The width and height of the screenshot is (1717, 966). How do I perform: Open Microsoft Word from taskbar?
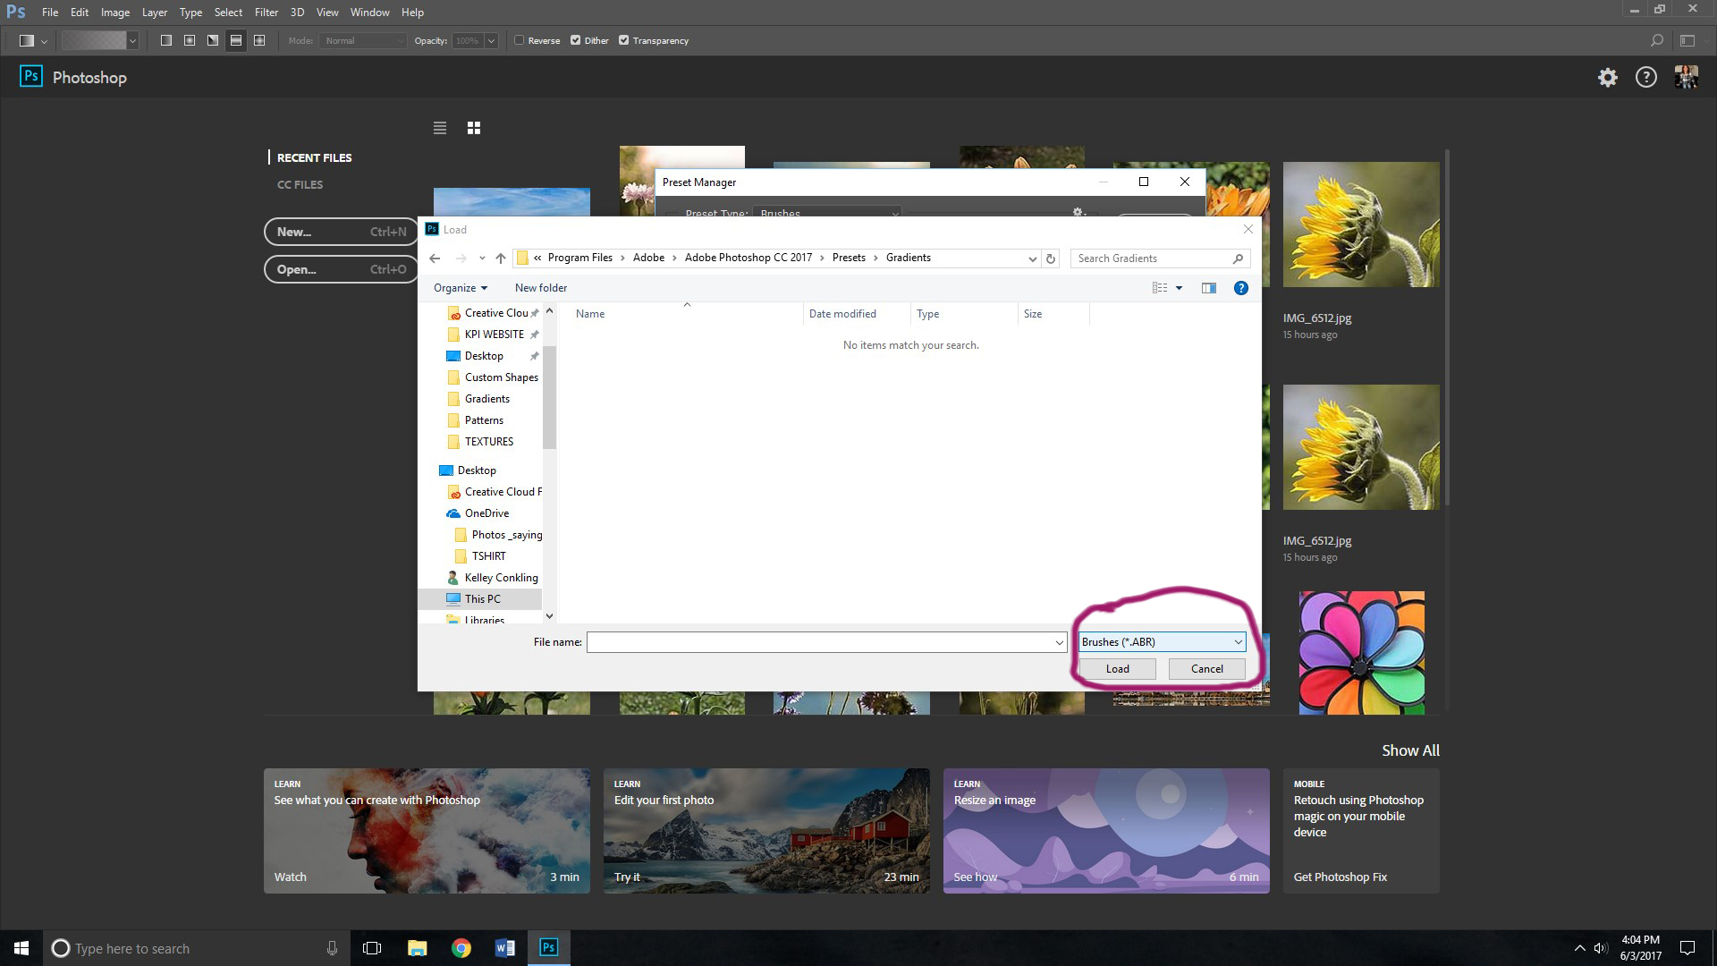click(505, 948)
